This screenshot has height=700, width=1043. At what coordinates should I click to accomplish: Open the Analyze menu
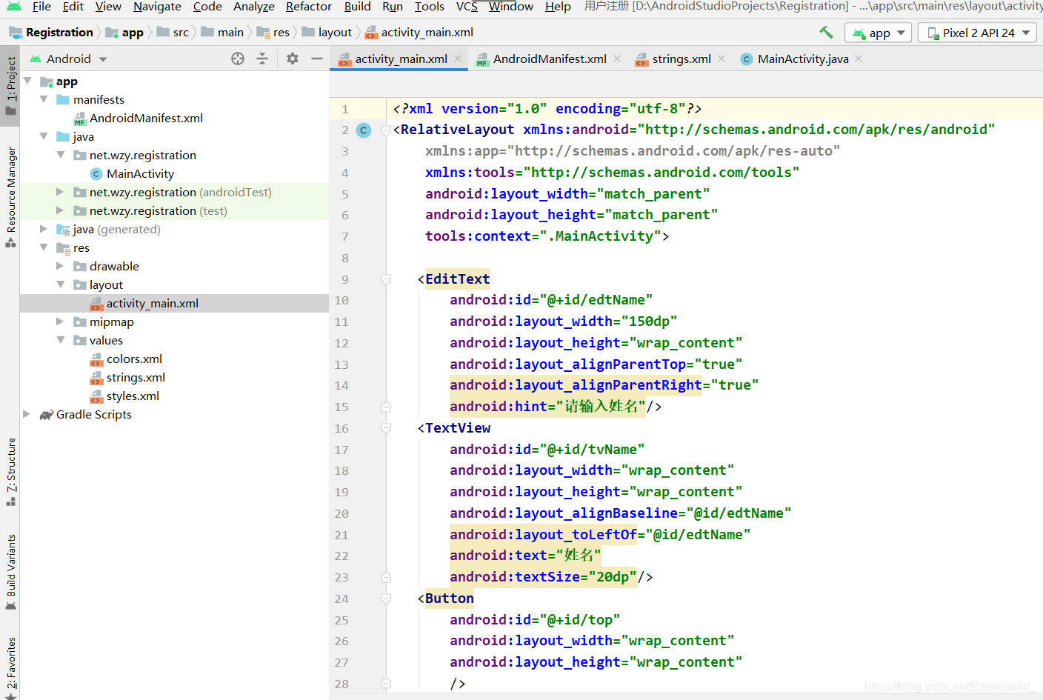[254, 7]
